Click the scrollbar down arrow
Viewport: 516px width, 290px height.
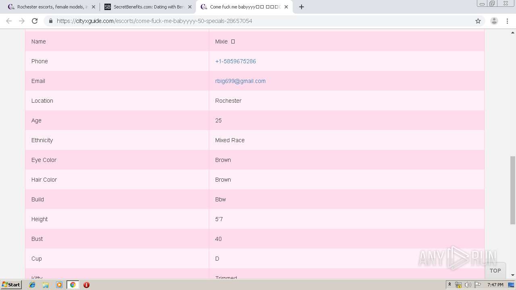[x=513, y=275]
